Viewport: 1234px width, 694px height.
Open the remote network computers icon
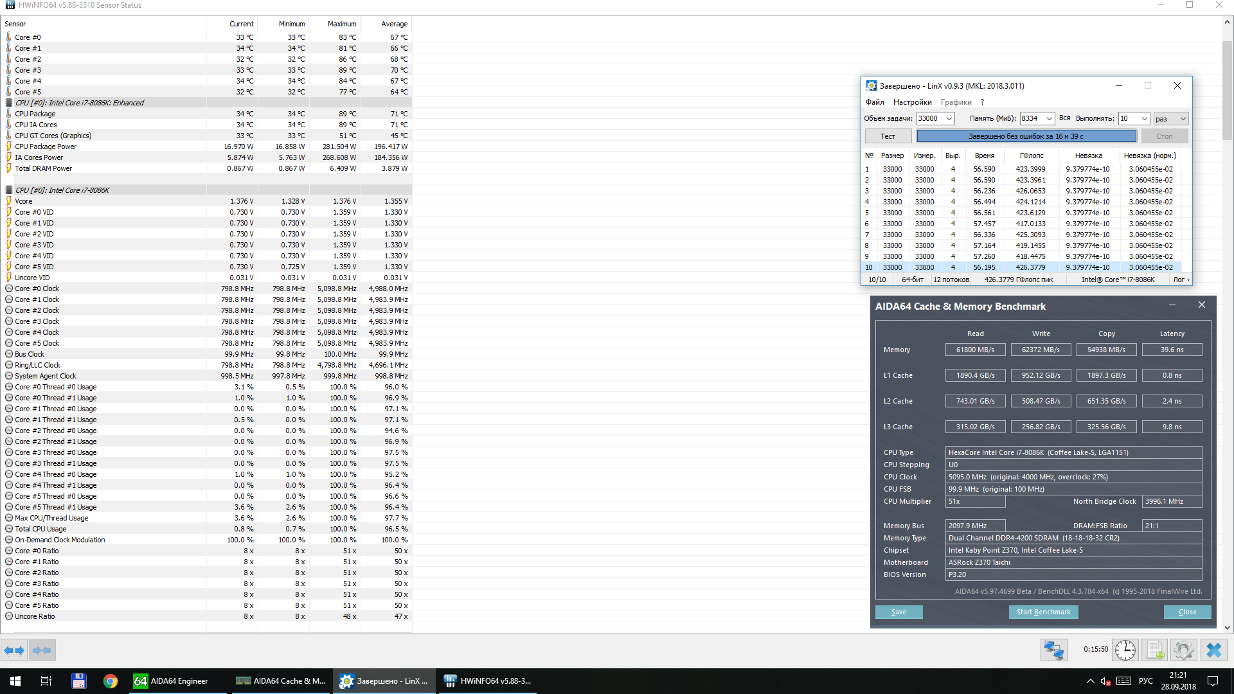pyautogui.click(x=1054, y=650)
